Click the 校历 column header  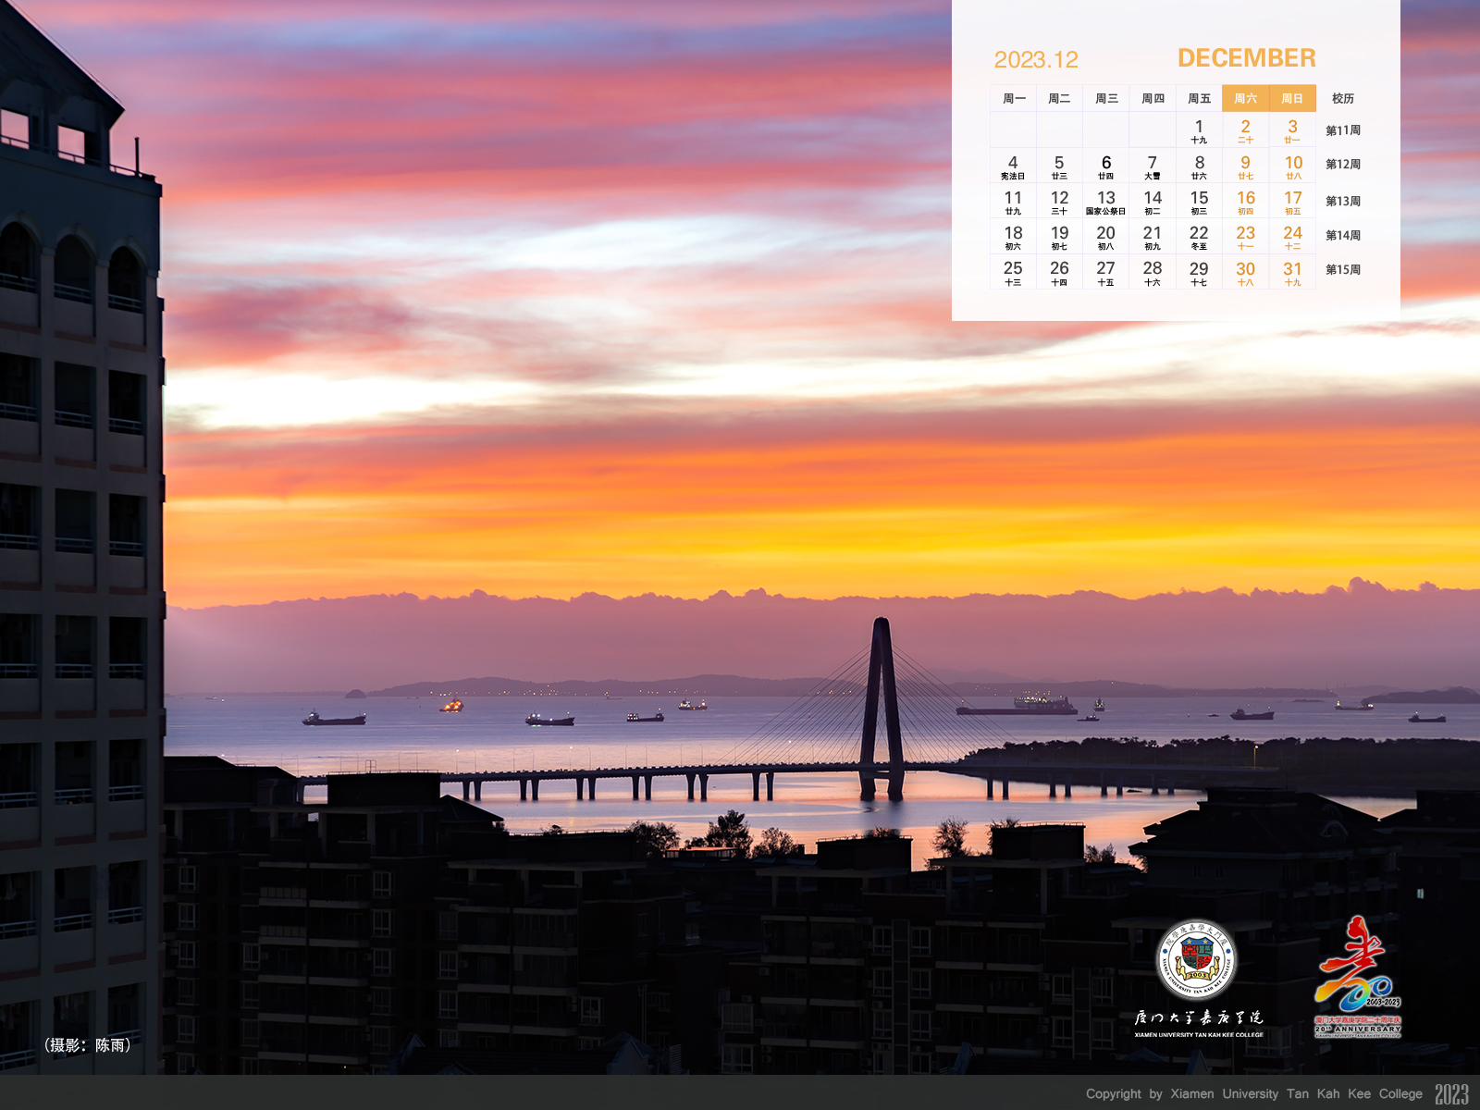click(1343, 98)
